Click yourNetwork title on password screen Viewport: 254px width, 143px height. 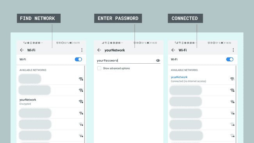point(114,50)
